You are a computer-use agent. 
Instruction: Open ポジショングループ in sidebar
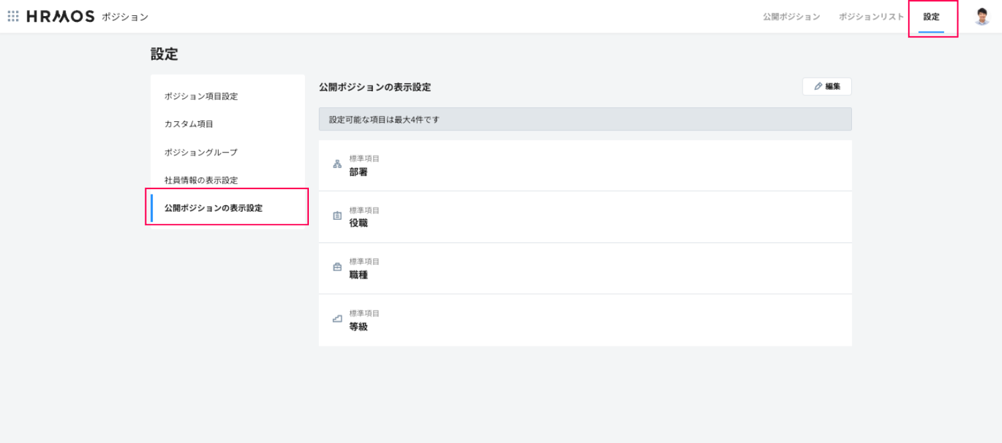[x=201, y=153]
